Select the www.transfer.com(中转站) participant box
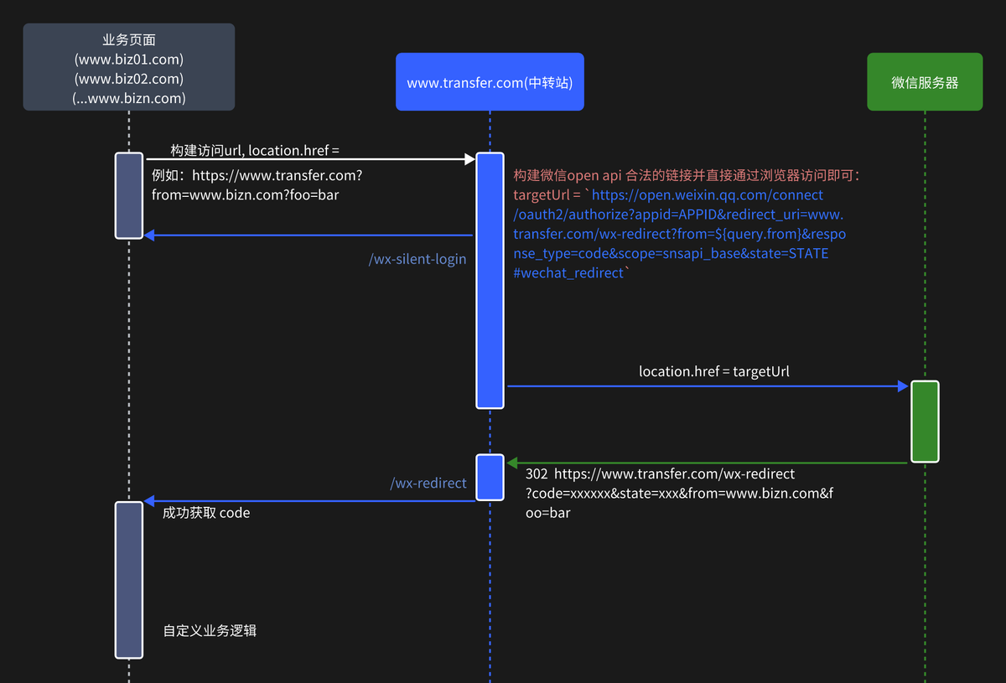The height and width of the screenshot is (683, 1006). [490, 82]
